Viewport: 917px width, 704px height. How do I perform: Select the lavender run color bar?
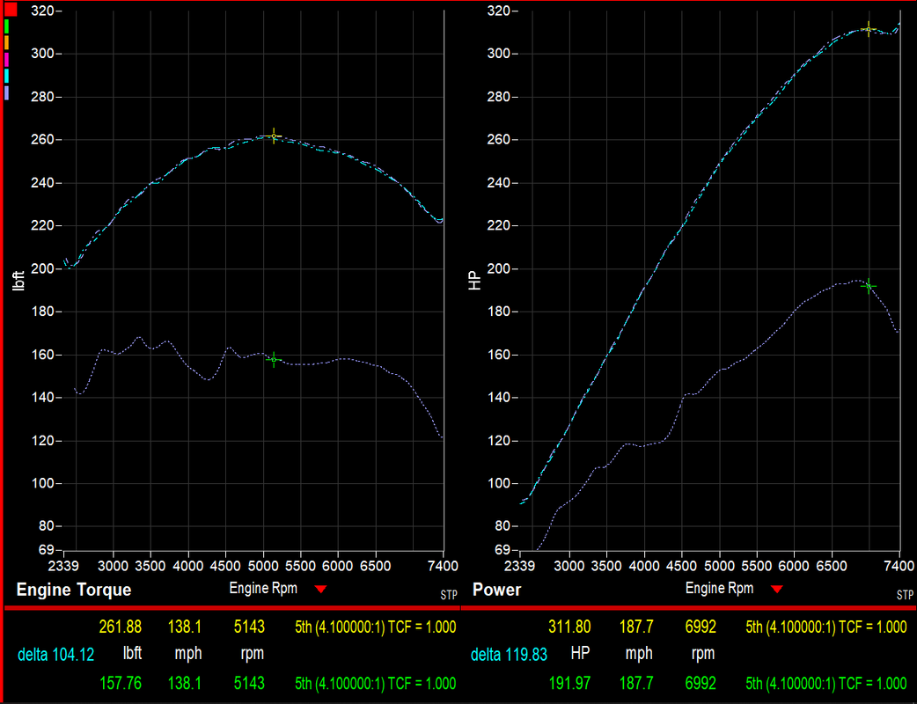(x=6, y=92)
